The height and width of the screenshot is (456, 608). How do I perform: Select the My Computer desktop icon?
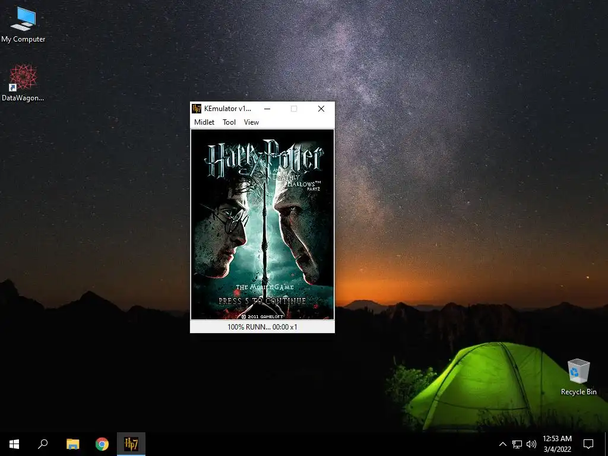[23, 24]
